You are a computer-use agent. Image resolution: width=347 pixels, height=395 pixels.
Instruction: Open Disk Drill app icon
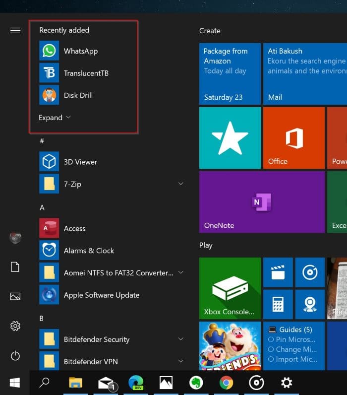click(49, 95)
